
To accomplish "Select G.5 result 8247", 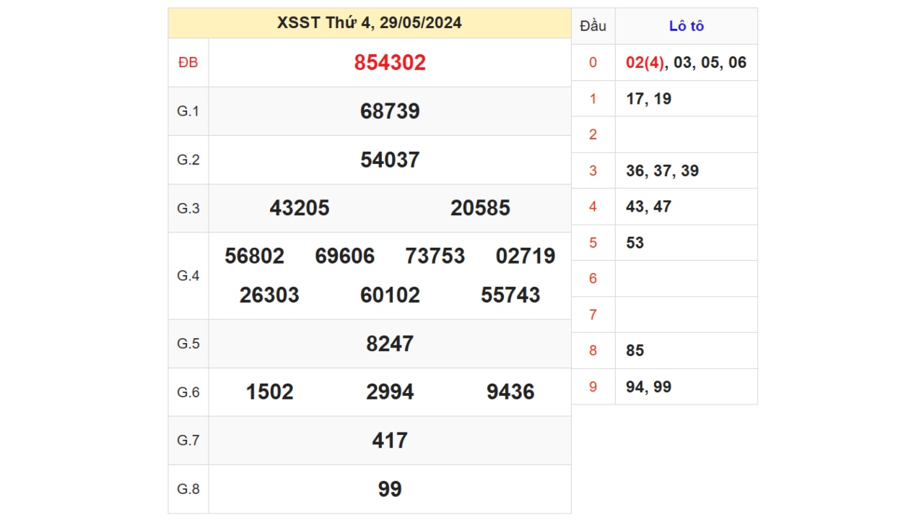I will [x=390, y=344].
